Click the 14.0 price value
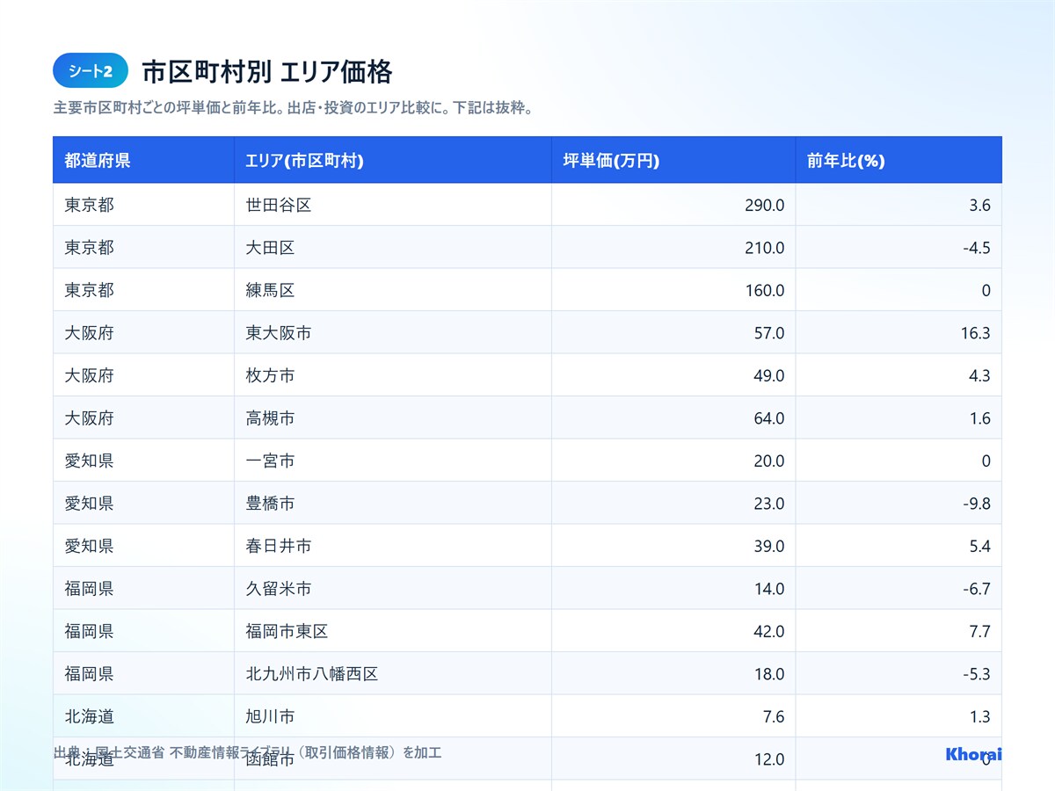 click(769, 589)
